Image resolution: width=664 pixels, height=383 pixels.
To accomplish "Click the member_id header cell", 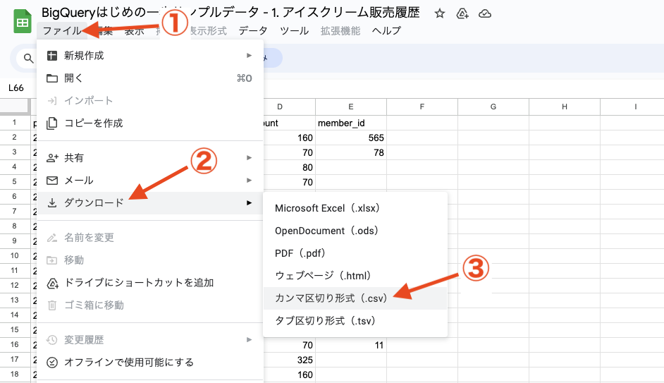I will coord(351,123).
